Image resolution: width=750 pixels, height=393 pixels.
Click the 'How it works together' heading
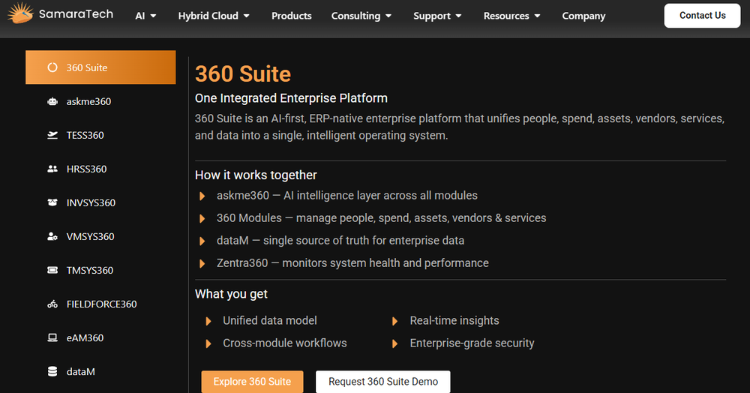coord(256,175)
